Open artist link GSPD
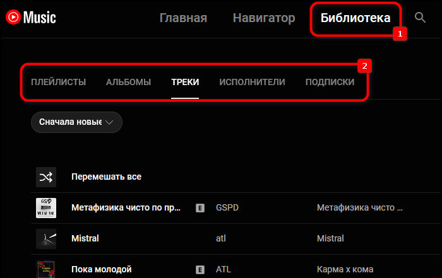The width and height of the screenshot is (442, 278). point(227,207)
